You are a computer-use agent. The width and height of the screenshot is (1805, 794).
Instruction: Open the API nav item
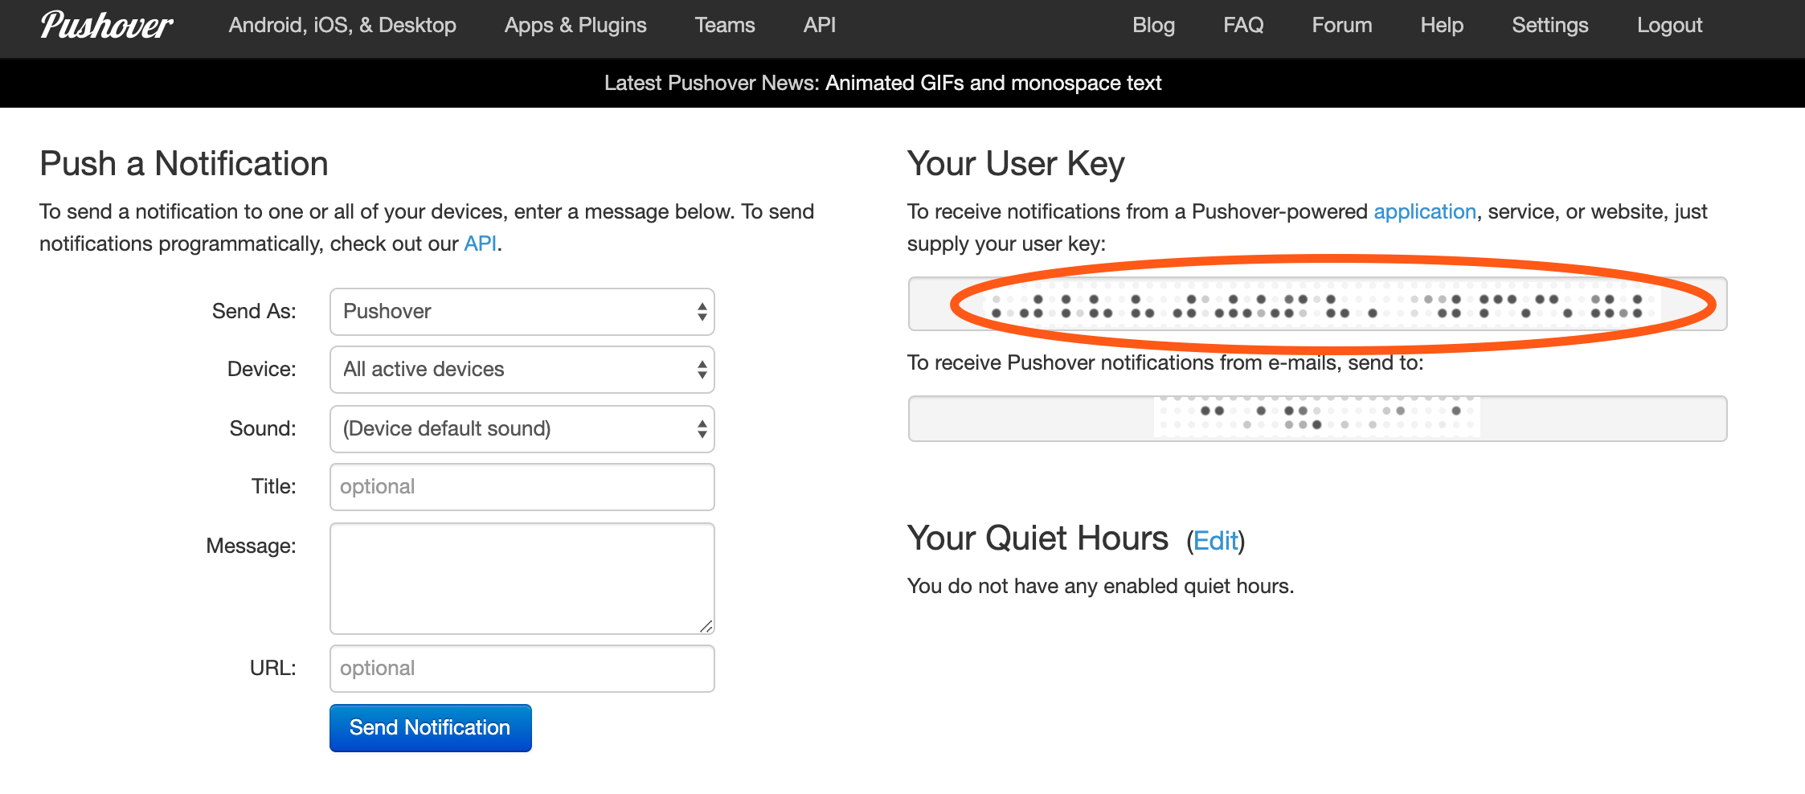820,26
